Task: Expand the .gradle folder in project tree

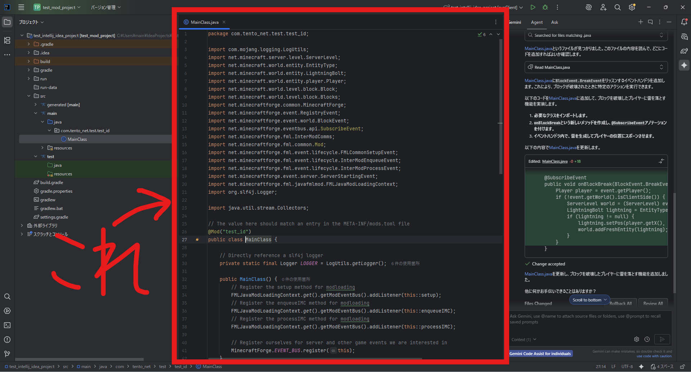Action: (x=29, y=44)
